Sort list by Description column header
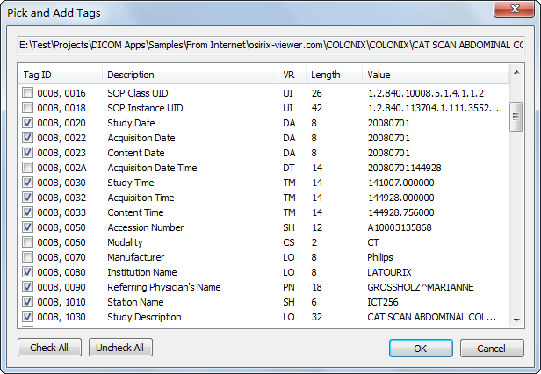This screenshot has height=374, width=541. pyautogui.click(x=189, y=75)
